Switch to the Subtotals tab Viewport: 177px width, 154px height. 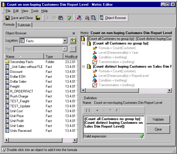click(x=24, y=25)
